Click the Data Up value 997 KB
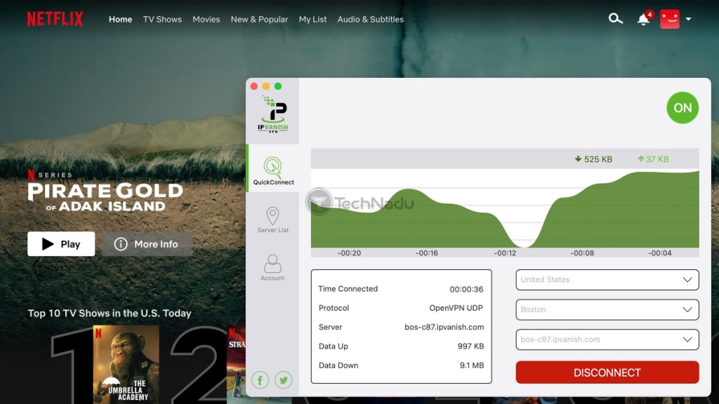The image size is (719, 404). pos(470,346)
